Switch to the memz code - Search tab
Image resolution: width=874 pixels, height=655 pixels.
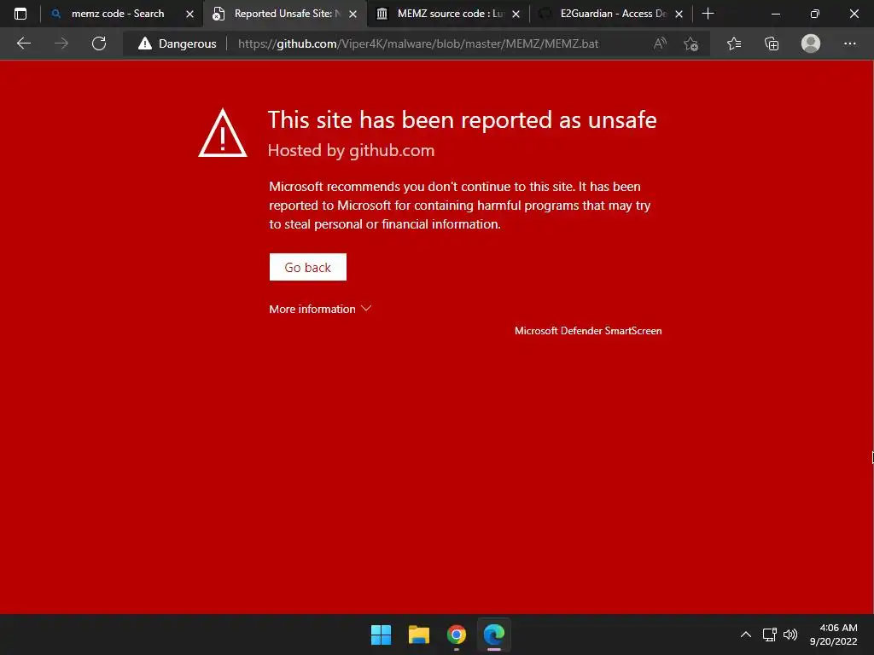pos(118,14)
